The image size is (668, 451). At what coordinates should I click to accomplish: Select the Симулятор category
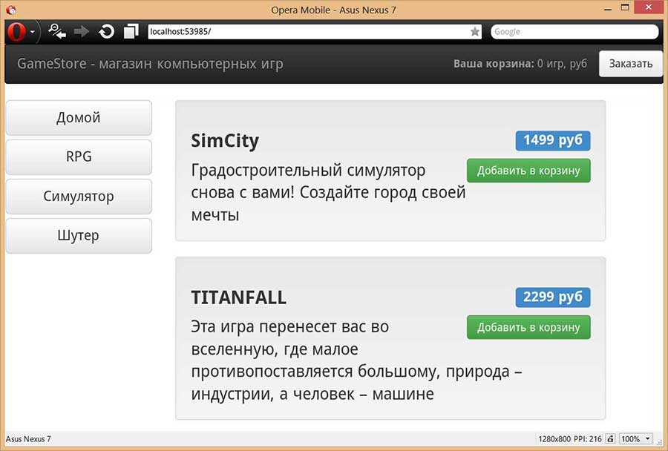coord(79,197)
